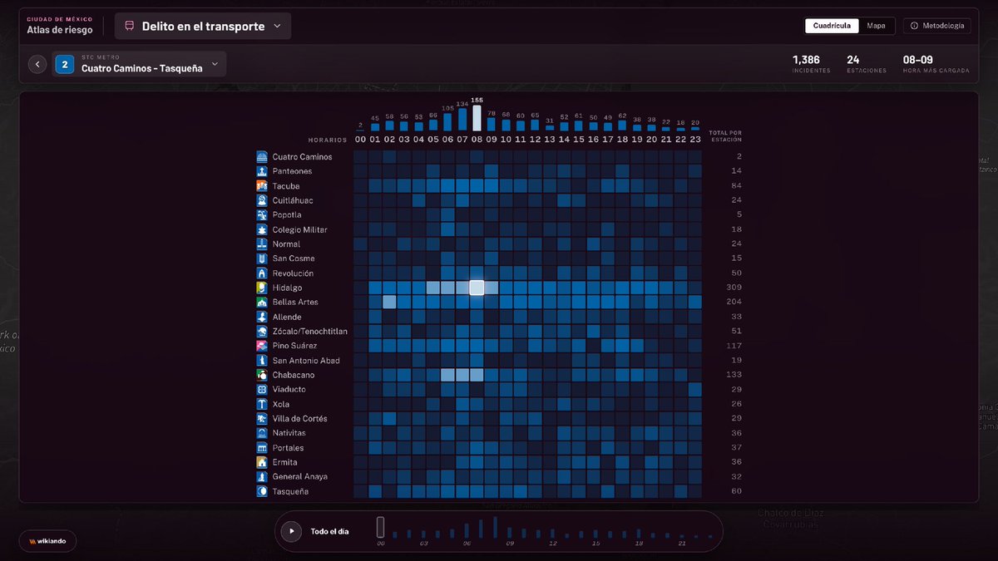The image size is (998, 561).
Task: Click the Panteones station icon
Action: pyautogui.click(x=262, y=171)
